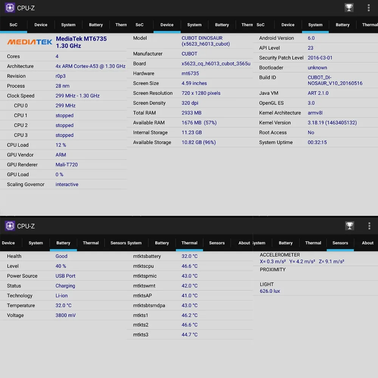
Task: Click the GPU Renderer value 'Mali-T720'
Action: [x=67, y=165]
